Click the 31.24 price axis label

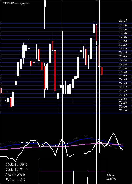coord(123,103)
